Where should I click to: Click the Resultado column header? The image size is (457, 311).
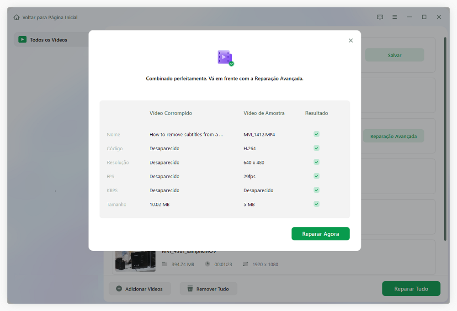pyautogui.click(x=317, y=113)
